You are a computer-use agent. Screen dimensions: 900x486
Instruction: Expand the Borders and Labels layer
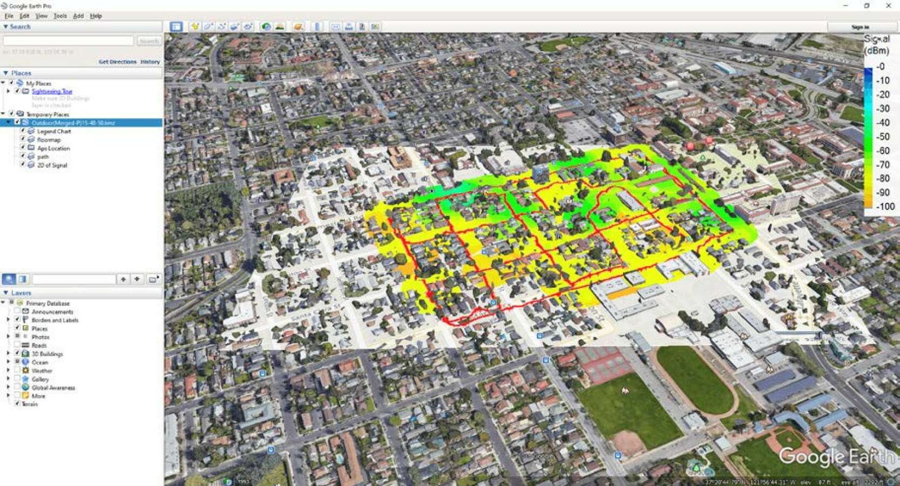(x=8, y=320)
